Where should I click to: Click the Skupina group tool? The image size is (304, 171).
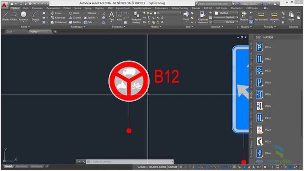pos(244,16)
